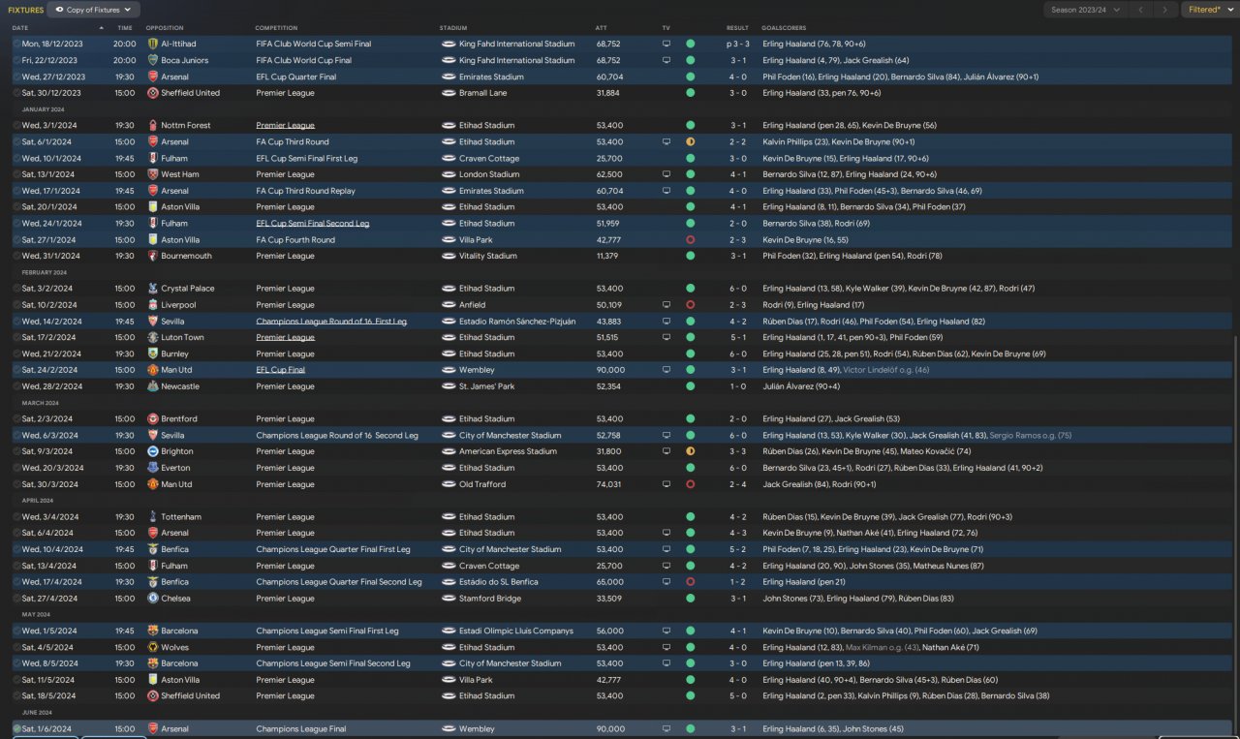Click the Boca Juniors club badge

pos(153,60)
